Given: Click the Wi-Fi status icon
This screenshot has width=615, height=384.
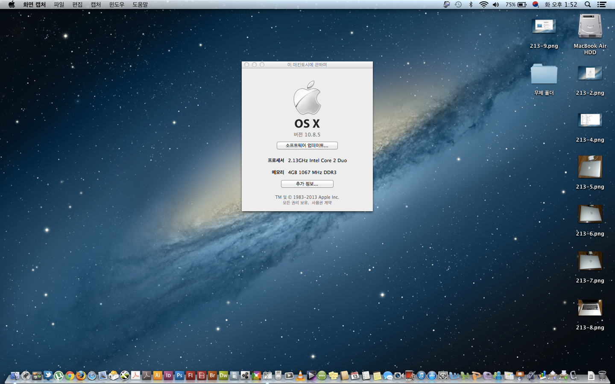Looking at the screenshot, I should tap(483, 4).
